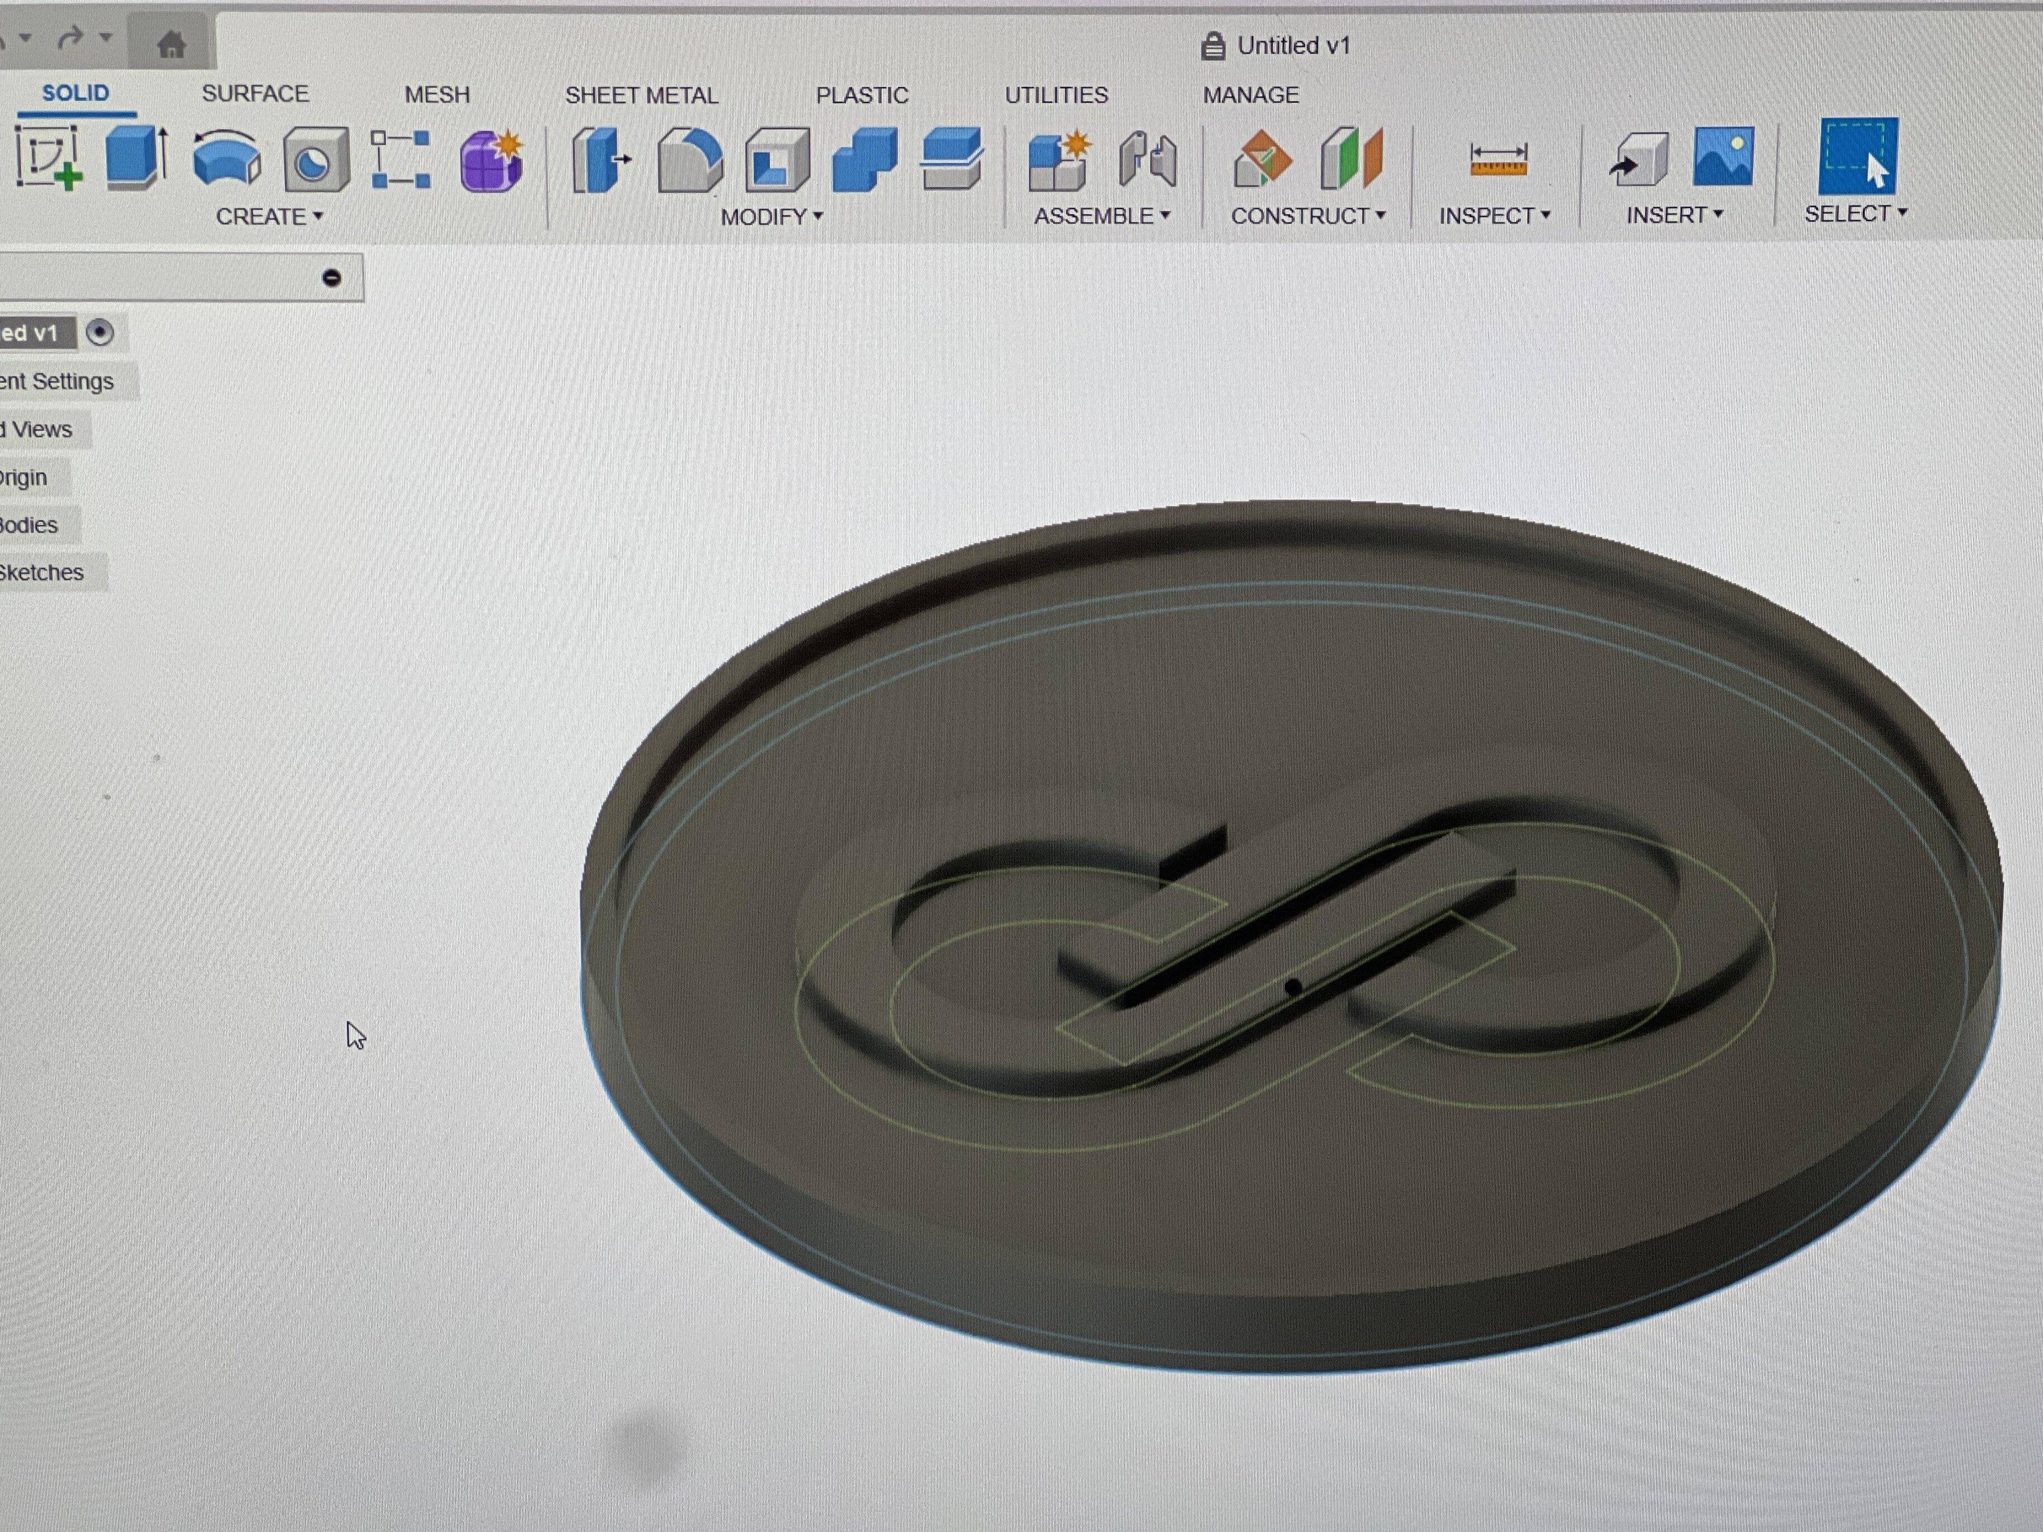
Task: Open the CONSTRUCT dropdown menu
Action: pyautogui.click(x=1307, y=216)
